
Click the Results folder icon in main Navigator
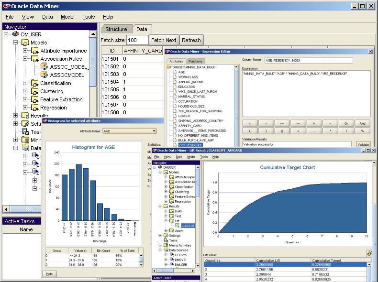pyautogui.click(x=25, y=116)
